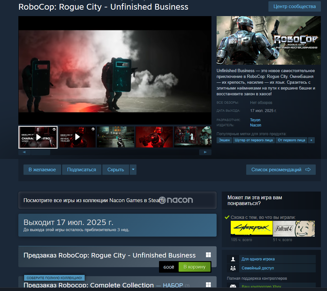Click the 105 ч. всего playtime text
This screenshot has width=327, height=291.
[241, 240]
